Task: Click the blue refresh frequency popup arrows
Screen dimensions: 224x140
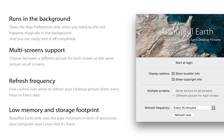Action: [x=213, y=108]
